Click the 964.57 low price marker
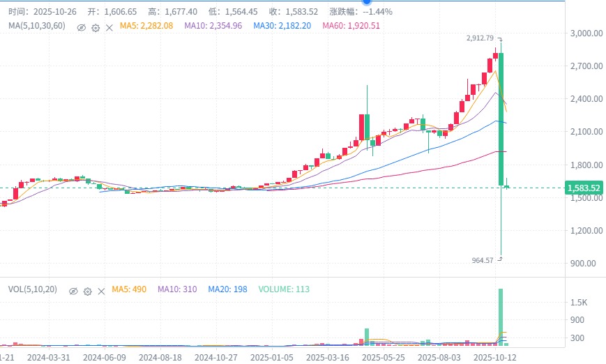This screenshot has height=364, width=606. pos(483,260)
